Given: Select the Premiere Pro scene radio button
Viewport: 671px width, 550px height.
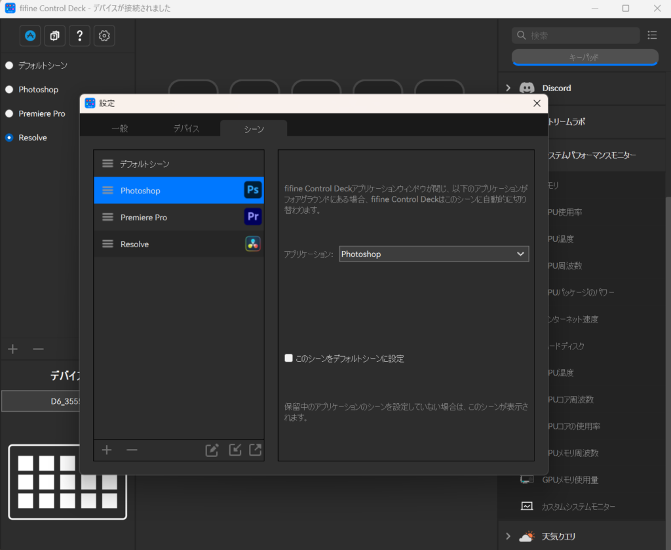Looking at the screenshot, I should click(x=9, y=113).
